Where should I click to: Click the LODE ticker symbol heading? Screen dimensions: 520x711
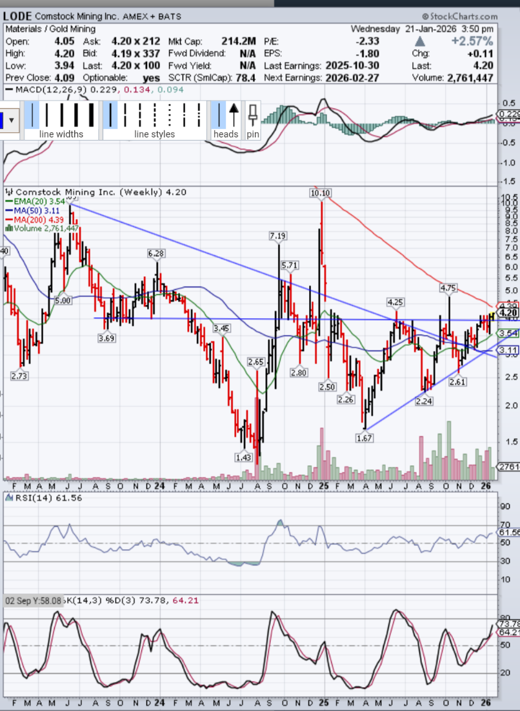[x=17, y=16]
